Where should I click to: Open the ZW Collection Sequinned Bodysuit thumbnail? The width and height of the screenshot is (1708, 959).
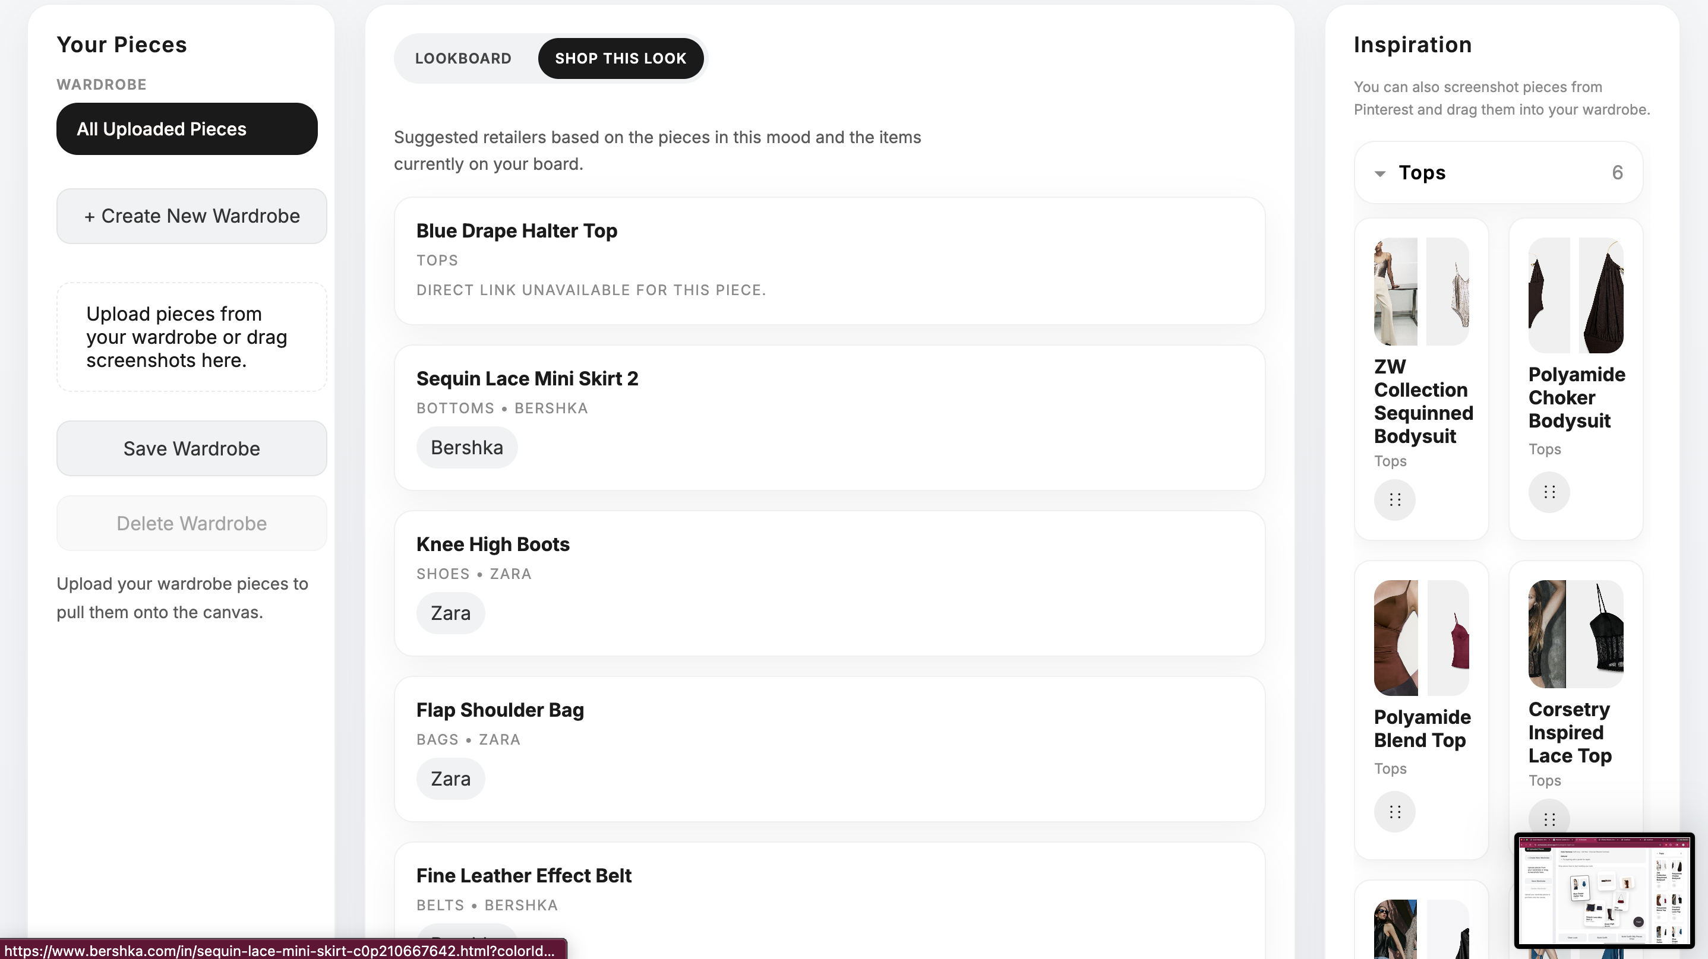[x=1421, y=292]
